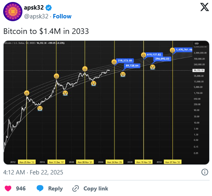Viewport: 212px width, 196px height.
Task: Click the Copy link button text
Action: 96,188
